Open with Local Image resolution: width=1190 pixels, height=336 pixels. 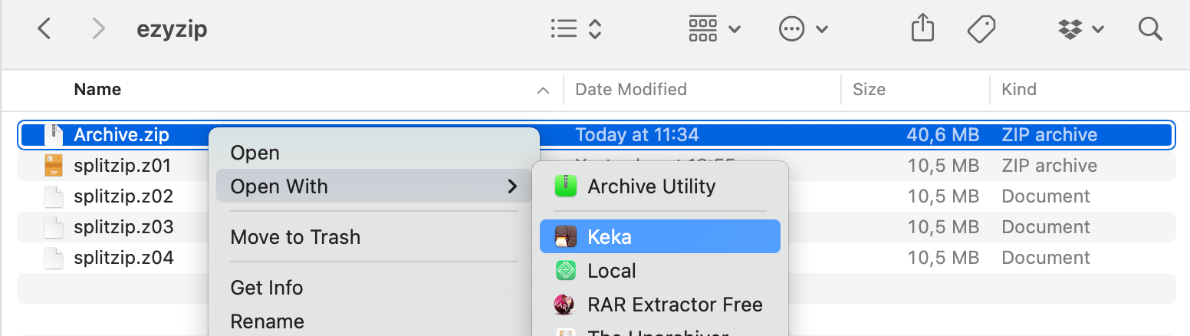point(660,271)
